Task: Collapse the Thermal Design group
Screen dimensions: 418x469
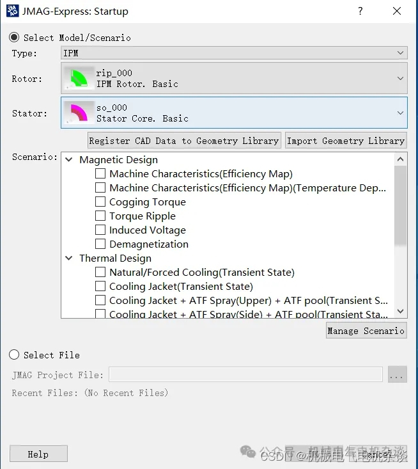Action: pos(69,258)
